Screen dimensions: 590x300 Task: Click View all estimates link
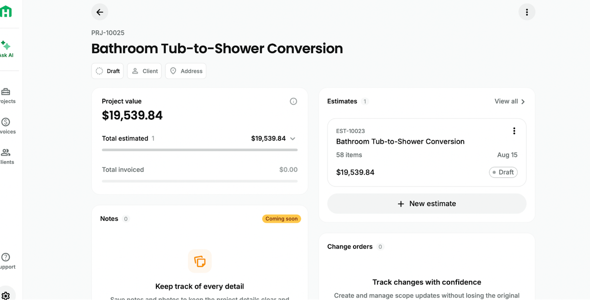coord(509,102)
